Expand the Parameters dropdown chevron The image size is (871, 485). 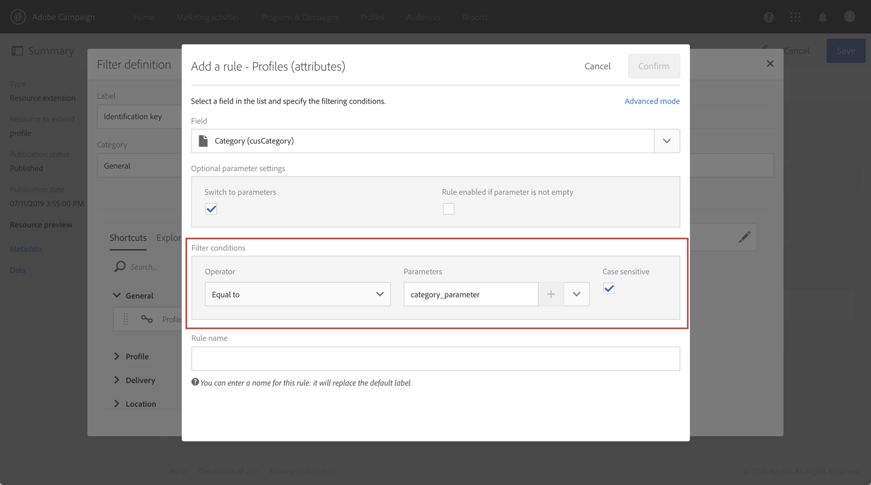(576, 294)
